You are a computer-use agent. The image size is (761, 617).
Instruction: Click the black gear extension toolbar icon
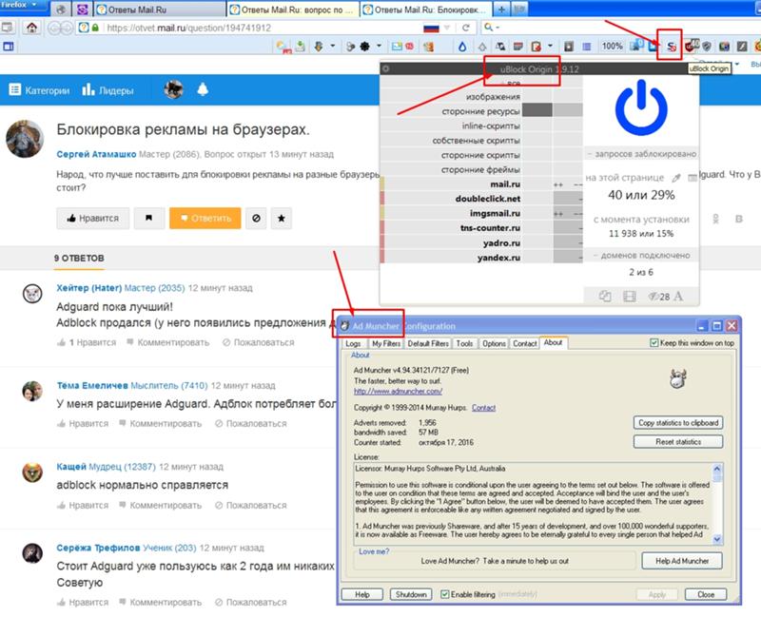point(364,47)
